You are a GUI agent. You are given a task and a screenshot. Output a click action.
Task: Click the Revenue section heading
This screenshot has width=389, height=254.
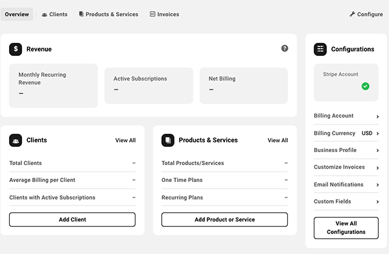pos(39,49)
